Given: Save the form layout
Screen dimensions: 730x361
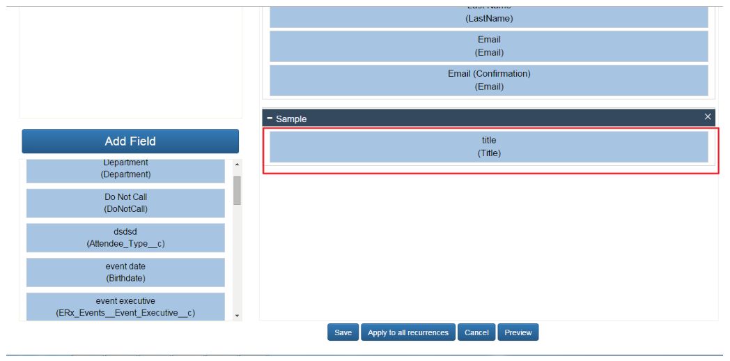Looking at the screenshot, I should click(343, 332).
